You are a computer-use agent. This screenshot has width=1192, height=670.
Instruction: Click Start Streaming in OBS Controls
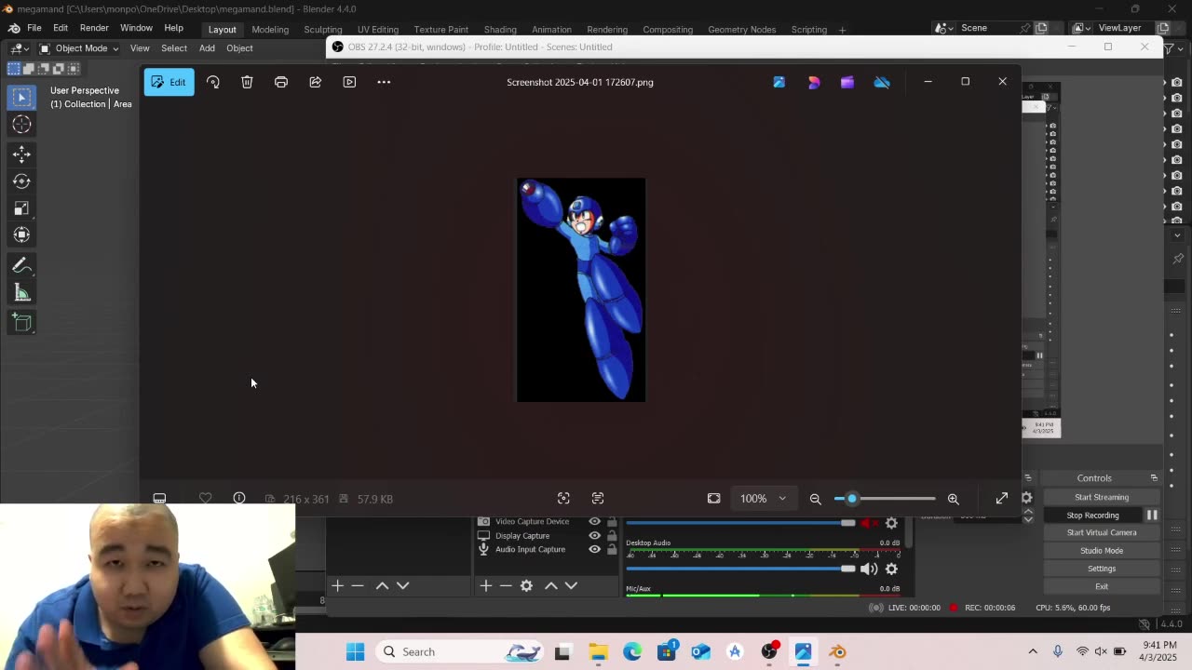(x=1102, y=497)
